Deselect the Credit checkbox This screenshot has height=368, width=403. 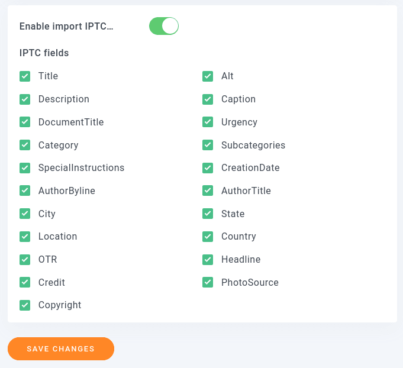coord(25,282)
